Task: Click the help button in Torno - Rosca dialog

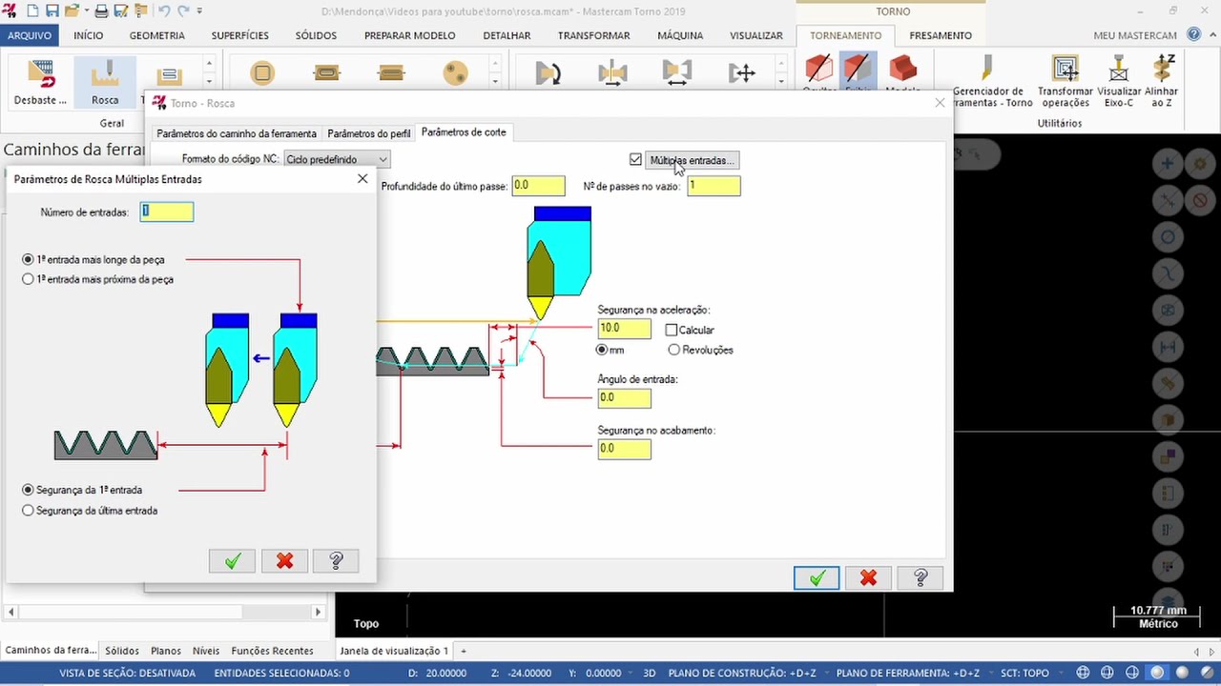Action: pos(921,578)
